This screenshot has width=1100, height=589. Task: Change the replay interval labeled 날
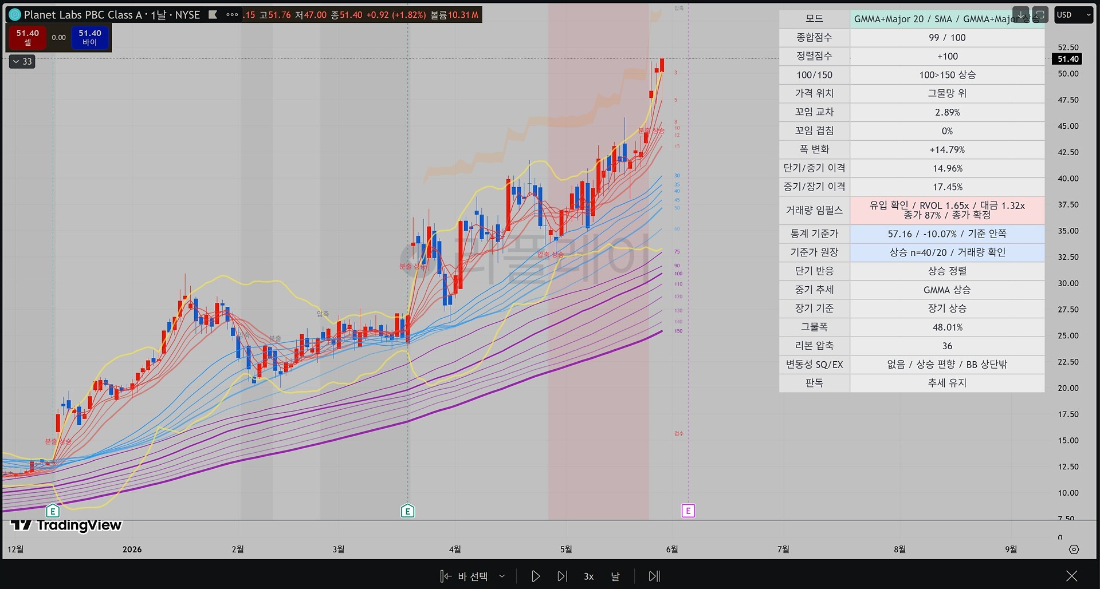pyautogui.click(x=615, y=576)
